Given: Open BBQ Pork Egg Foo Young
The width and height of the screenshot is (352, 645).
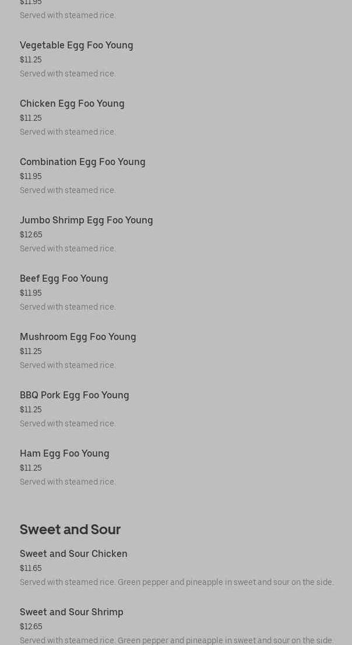Looking at the screenshot, I should pos(75,395).
